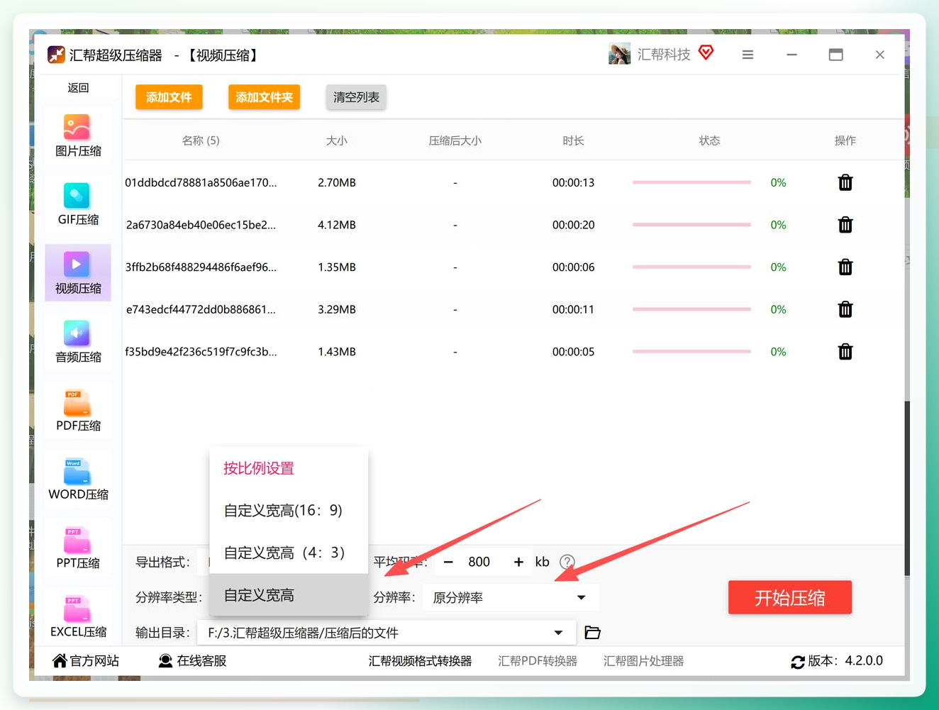Click the app logo in title bar
Viewport: 939px width, 710px height.
[56, 55]
